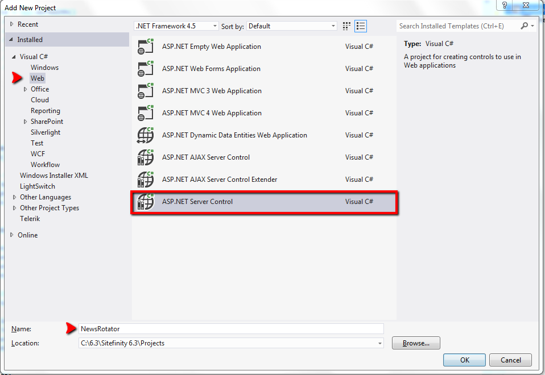The width and height of the screenshot is (545, 375).
Task: Select the WCF category
Action: [38, 154]
